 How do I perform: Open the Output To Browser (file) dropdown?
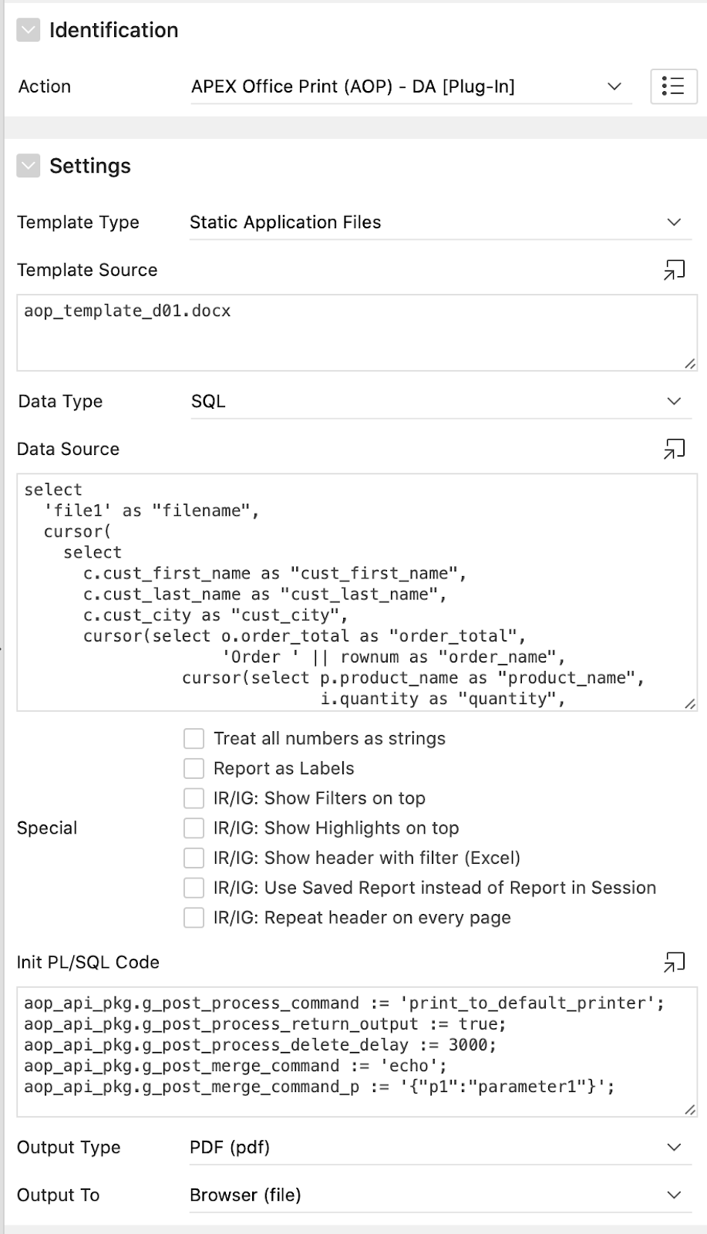pos(440,1195)
